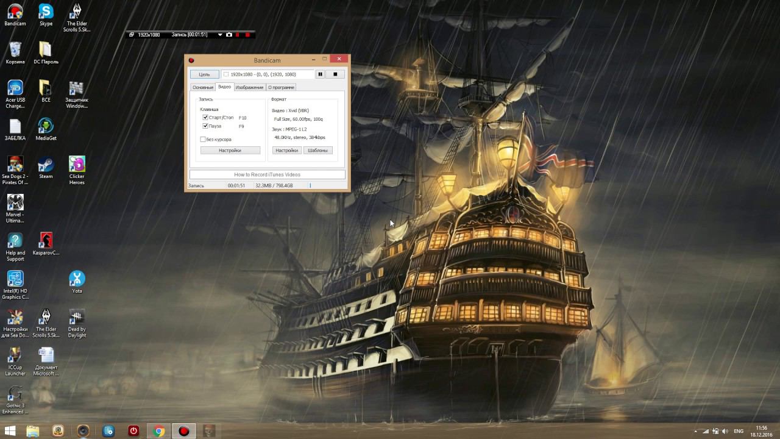
Task: Go to the О программе tab
Action: pyautogui.click(x=281, y=87)
